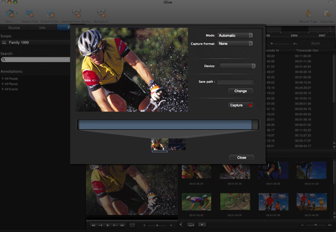Screen dimensions: 336x232
Task: Click the fast-forward playback control
Action: click(123, 225)
